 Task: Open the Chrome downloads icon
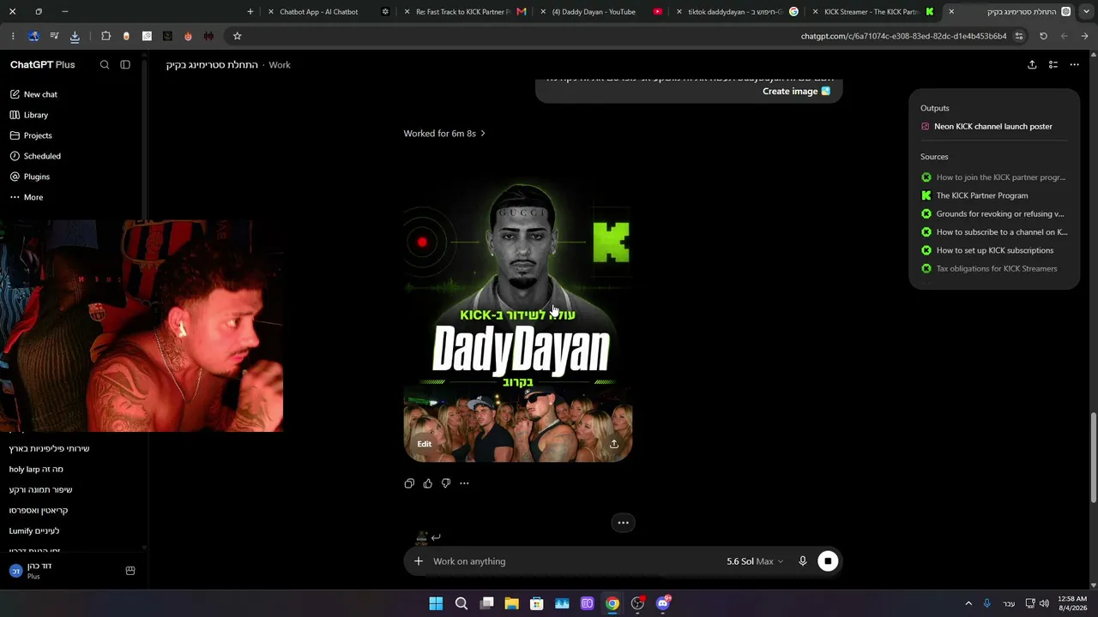pyautogui.click(x=75, y=36)
